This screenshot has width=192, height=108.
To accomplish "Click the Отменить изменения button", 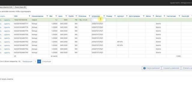I will [187, 68].
